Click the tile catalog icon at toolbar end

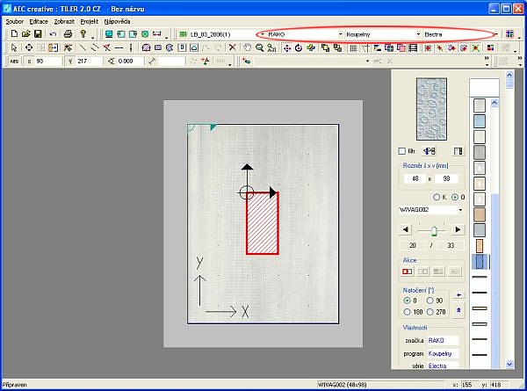509,34
